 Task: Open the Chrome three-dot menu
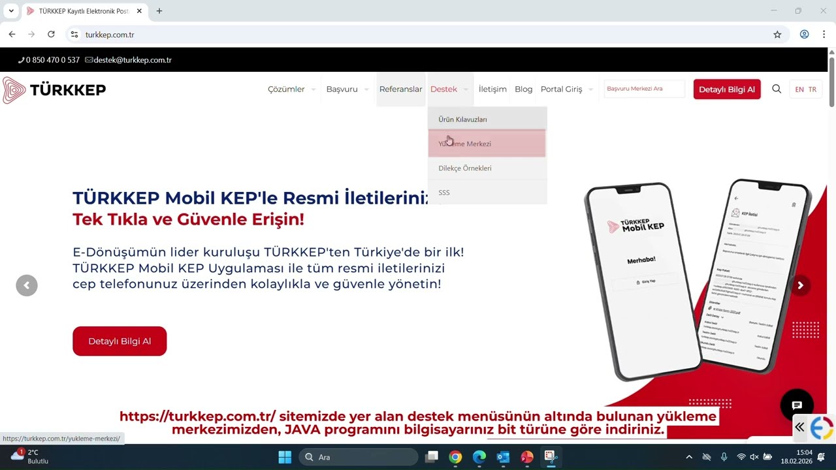click(824, 35)
